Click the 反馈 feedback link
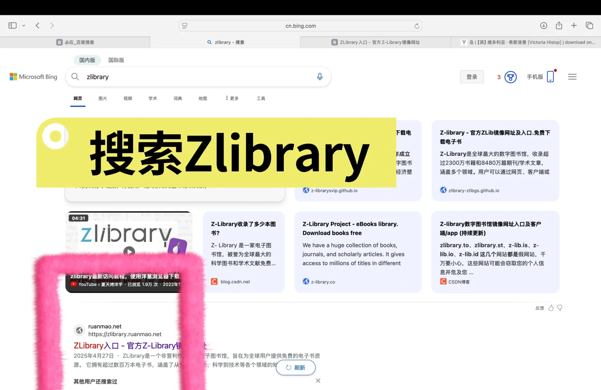Image resolution: width=601 pixels, height=390 pixels. tap(540, 308)
